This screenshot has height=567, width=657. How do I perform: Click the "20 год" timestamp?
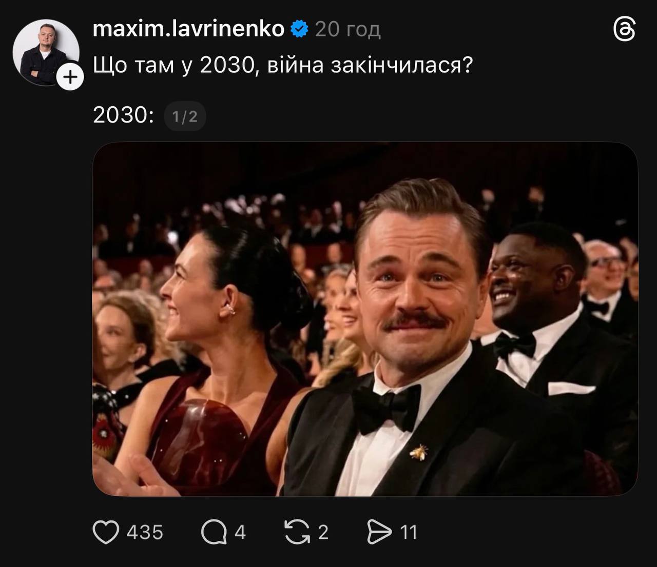point(347,30)
